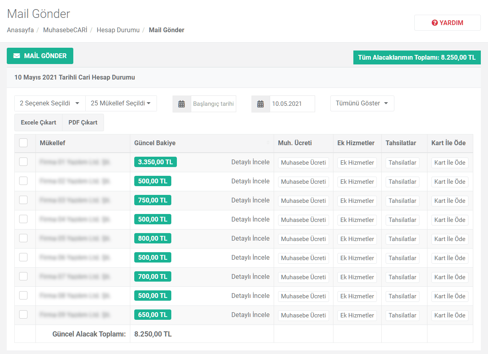488x354 pixels.
Task: Open Ek Hizmetler for 700,00 TL row
Action: (x=357, y=277)
